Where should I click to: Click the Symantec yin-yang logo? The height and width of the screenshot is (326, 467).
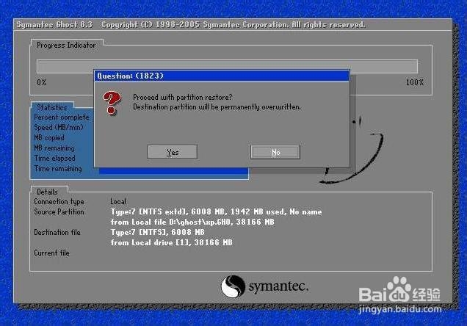(233, 286)
